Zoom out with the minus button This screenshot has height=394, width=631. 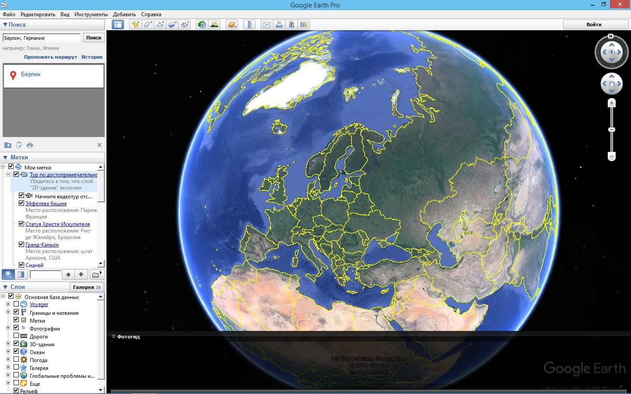[x=612, y=156]
